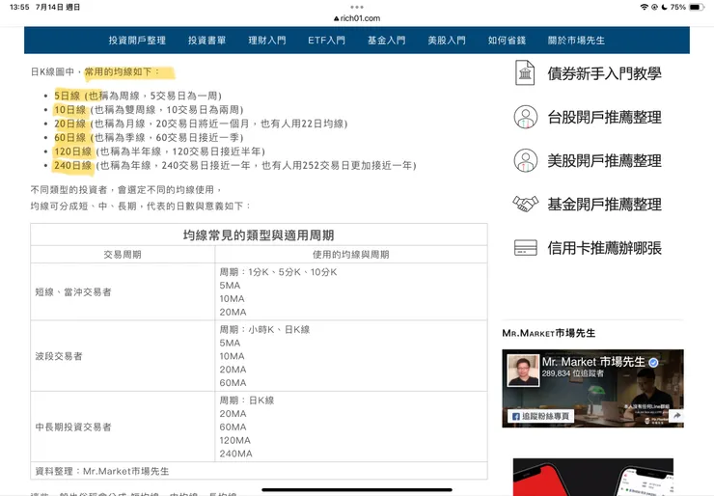
Task: Open 基金開戶推薦整理 link
Action: tap(604, 204)
